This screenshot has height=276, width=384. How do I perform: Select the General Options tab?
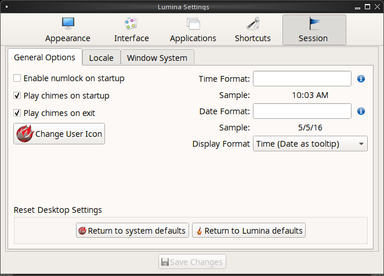tap(45, 57)
